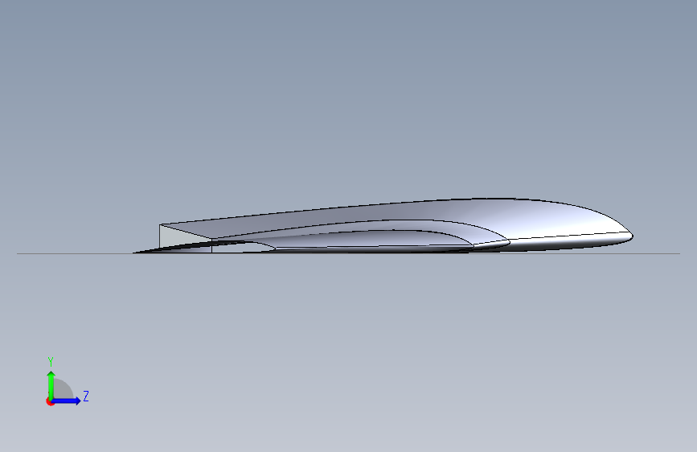Click the red X axis dot on triad
Image resolution: width=697 pixels, height=452 pixels.
click(x=50, y=401)
